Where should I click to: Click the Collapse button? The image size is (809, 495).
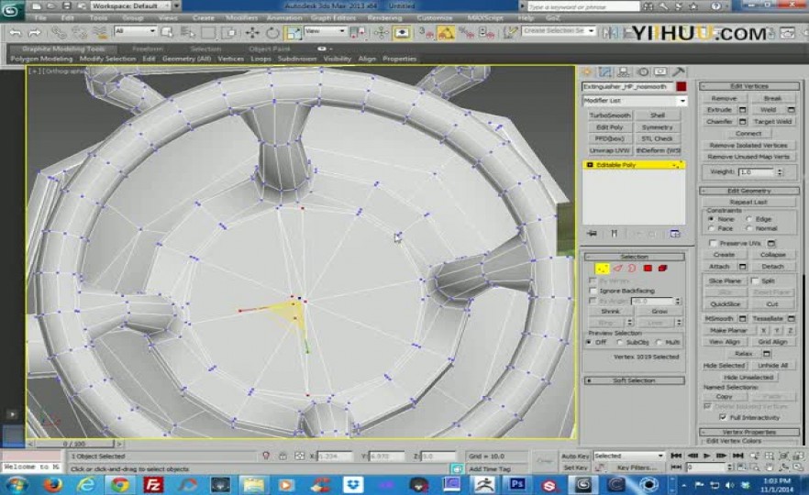tap(772, 255)
